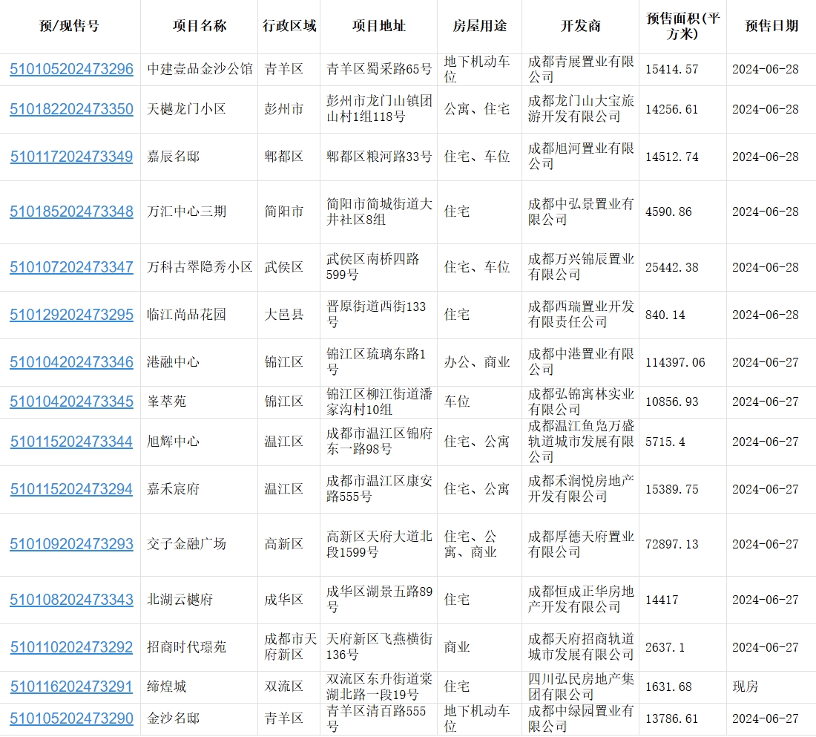The width and height of the screenshot is (816, 737).
Task: Open presale link 510107202473347
Action: 71,267
